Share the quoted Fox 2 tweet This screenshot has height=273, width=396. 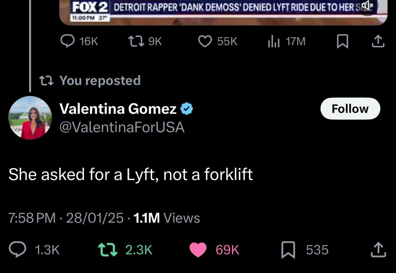[x=378, y=41]
